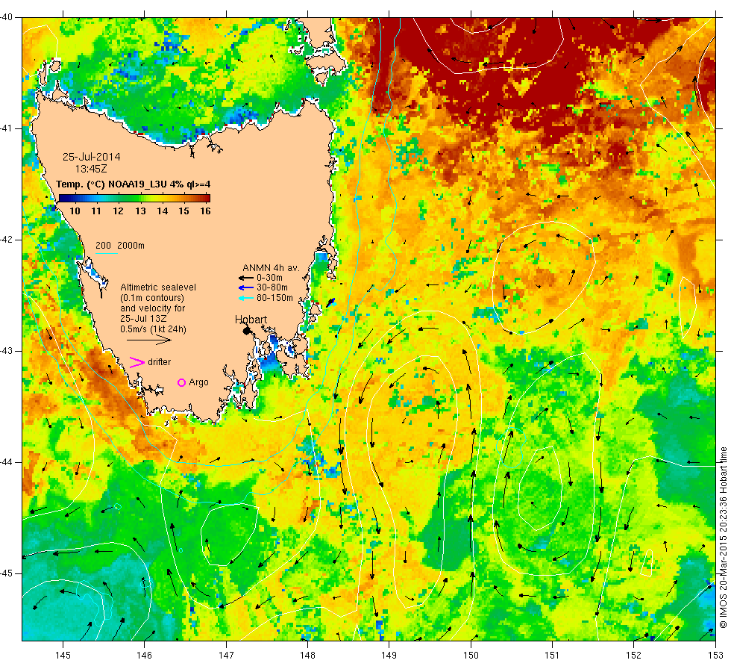Click the temperature color bar

(x=134, y=198)
